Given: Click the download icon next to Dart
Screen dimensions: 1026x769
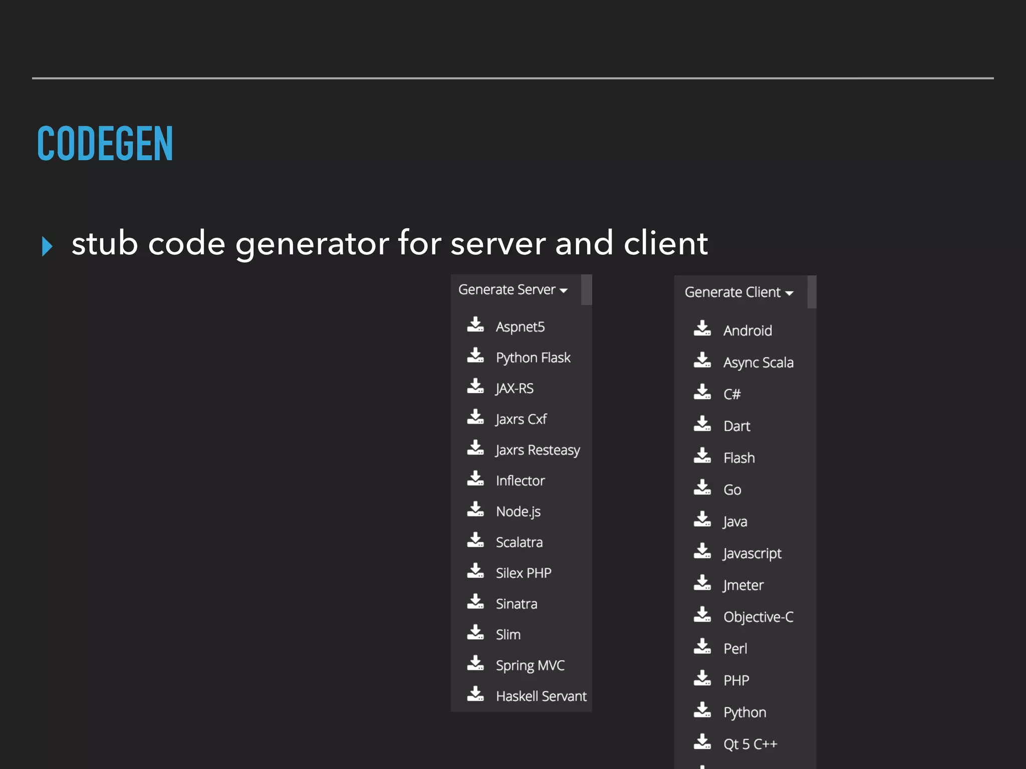Looking at the screenshot, I should [x=702, y=424].
